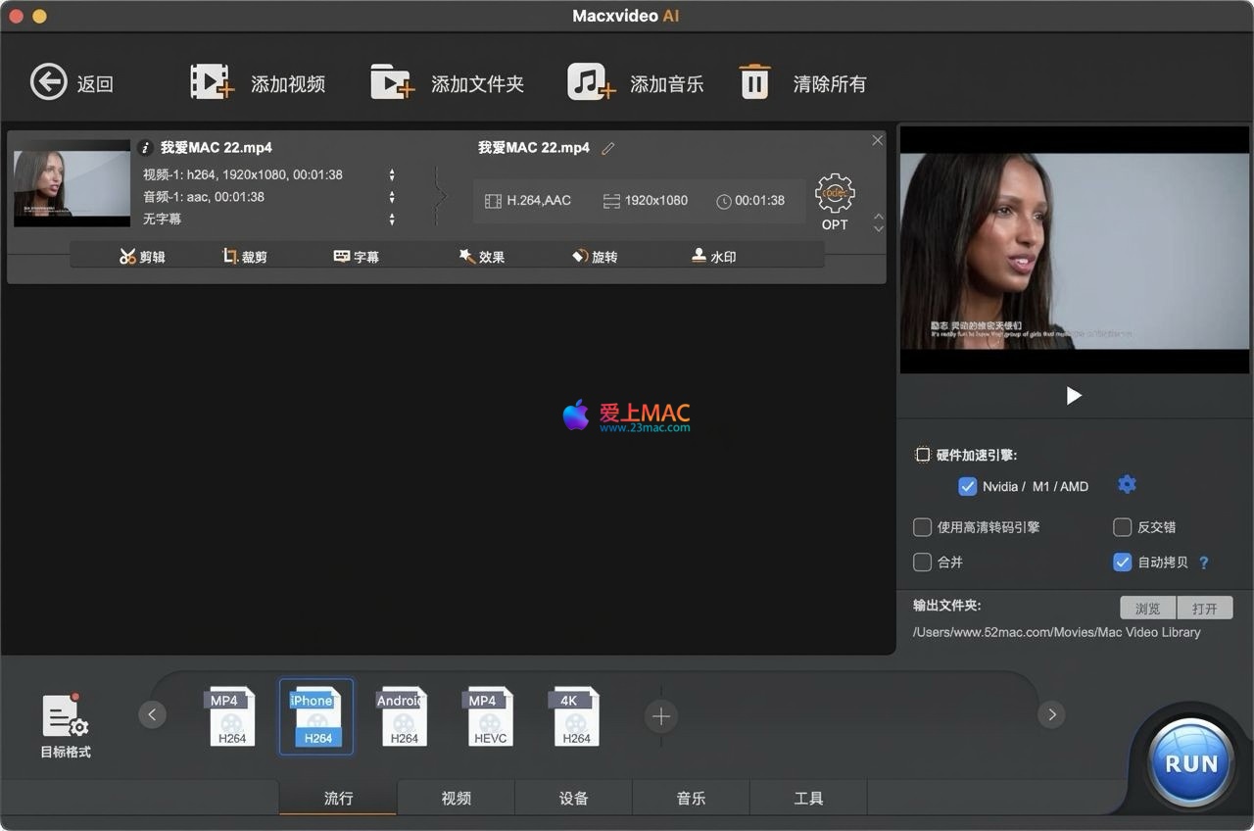
Task: Open the subtitle 无字幕 selector
Action: (x=392, y=220)
